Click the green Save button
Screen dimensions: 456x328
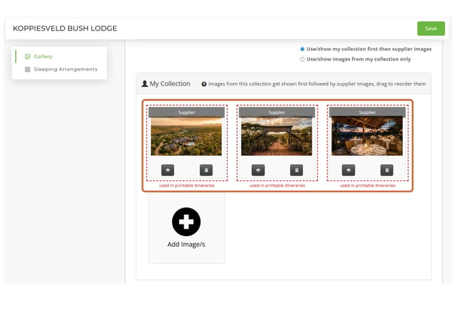point(431,29)
